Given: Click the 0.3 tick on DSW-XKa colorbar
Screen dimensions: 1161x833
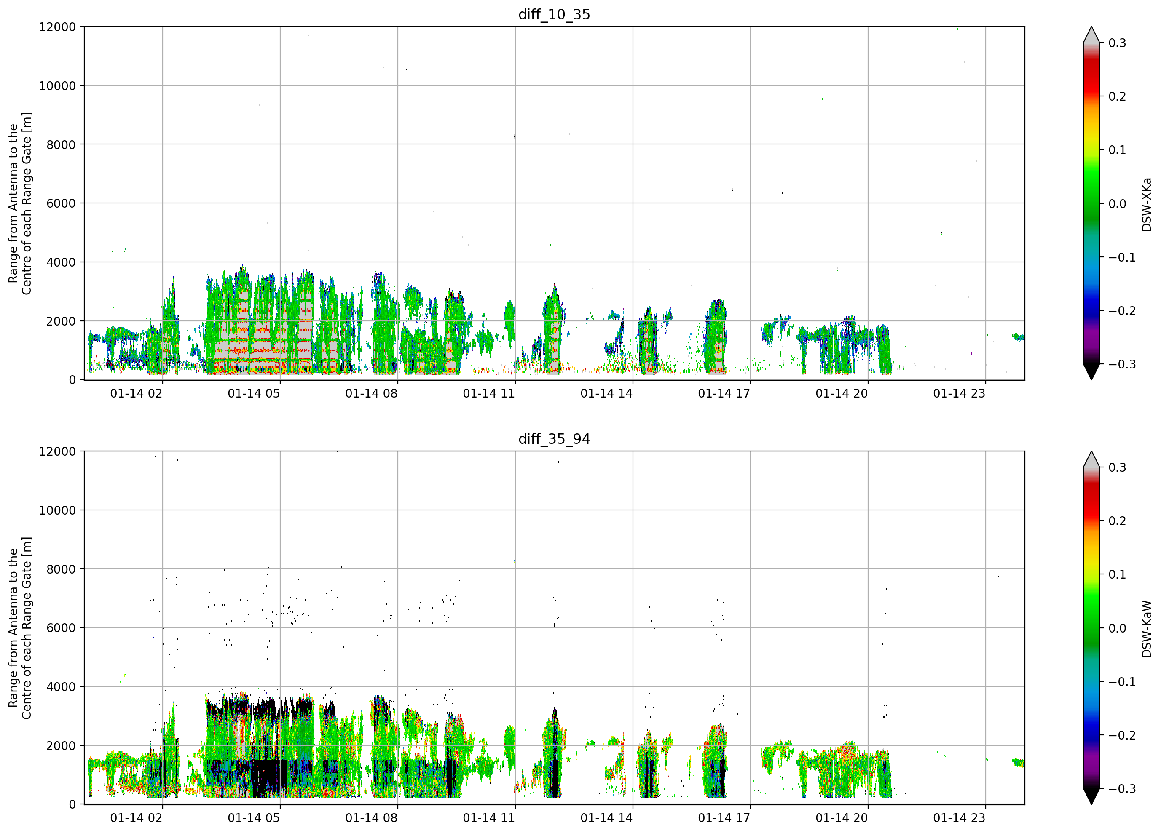Looking at the screenshot, I should tap(1118, 43).
